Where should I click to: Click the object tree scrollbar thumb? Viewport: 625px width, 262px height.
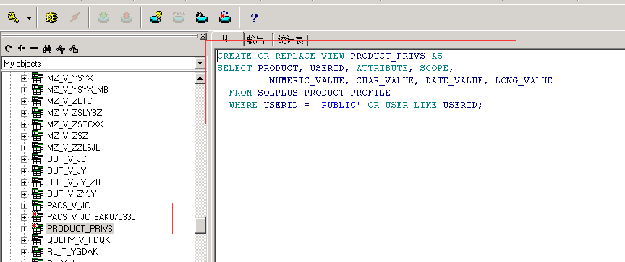coord(200,225)
